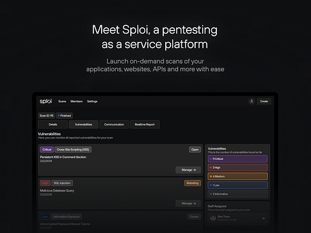
Task: Open Malicious Database Query title
Action: tap(57, 190)
